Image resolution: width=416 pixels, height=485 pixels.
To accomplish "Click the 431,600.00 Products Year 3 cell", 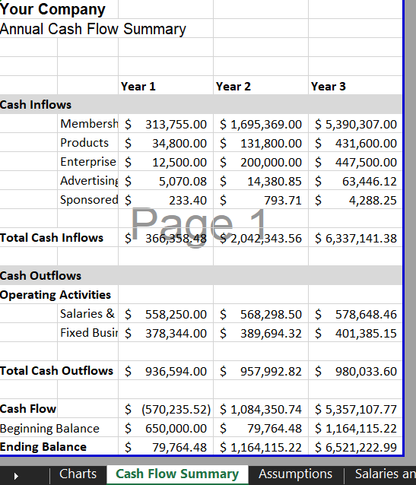I will [x=355, y=143].
